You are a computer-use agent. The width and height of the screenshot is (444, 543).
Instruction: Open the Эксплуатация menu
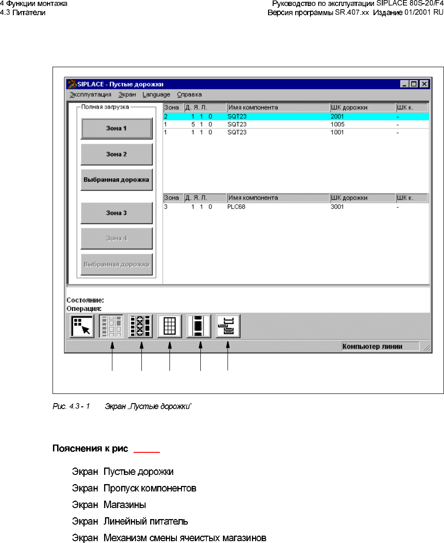pyautogui.click(x=90, y=94)
